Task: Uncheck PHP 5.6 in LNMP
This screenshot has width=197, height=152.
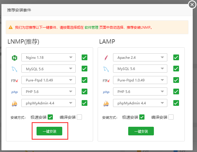Action: coord(85,91)
